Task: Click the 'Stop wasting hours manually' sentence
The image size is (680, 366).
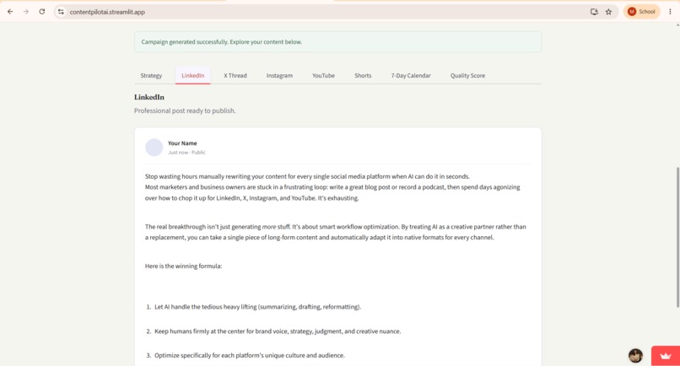Action: [307, 176]
